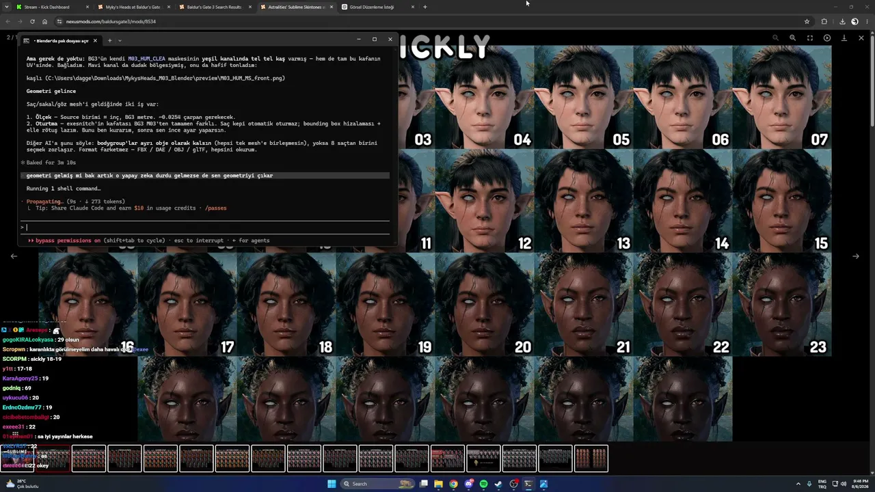This screenshot has height=492, width=875.
Task: Switch to Myky's Heads at Baldur's Gate tab
Action: click(x=134, y=7)
